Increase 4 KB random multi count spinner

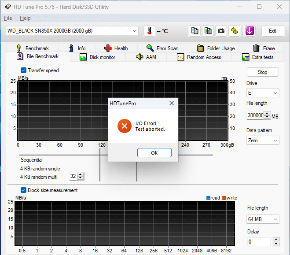80,174
